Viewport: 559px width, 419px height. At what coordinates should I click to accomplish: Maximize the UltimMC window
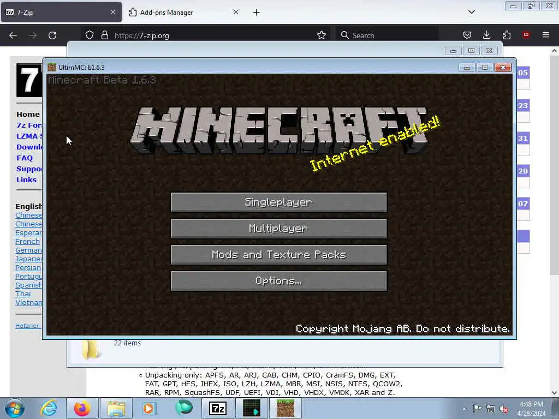tap(485, 67)
